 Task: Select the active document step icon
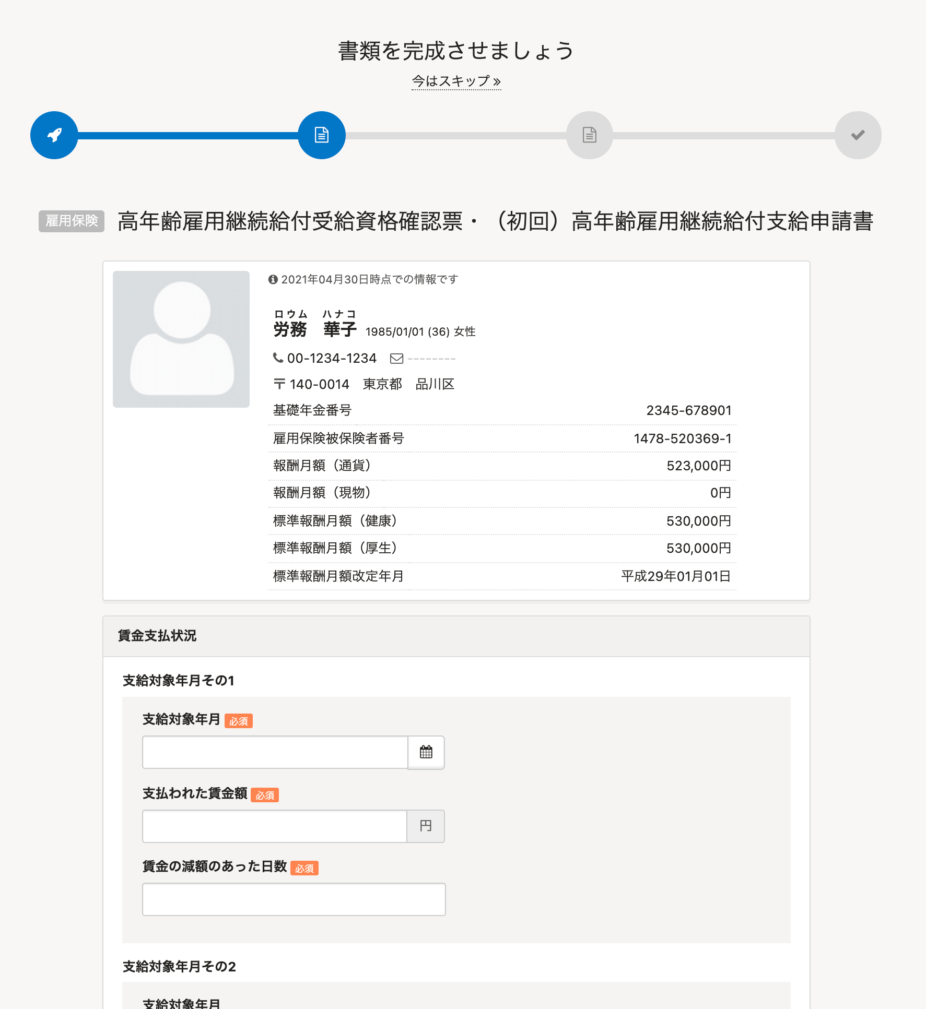322,135
